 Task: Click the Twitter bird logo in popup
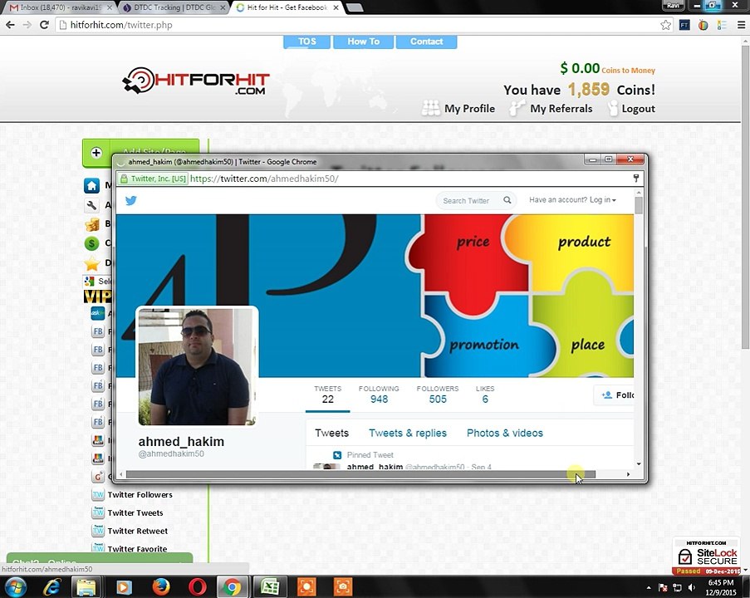pyautogui.click(x=130, y=200)
